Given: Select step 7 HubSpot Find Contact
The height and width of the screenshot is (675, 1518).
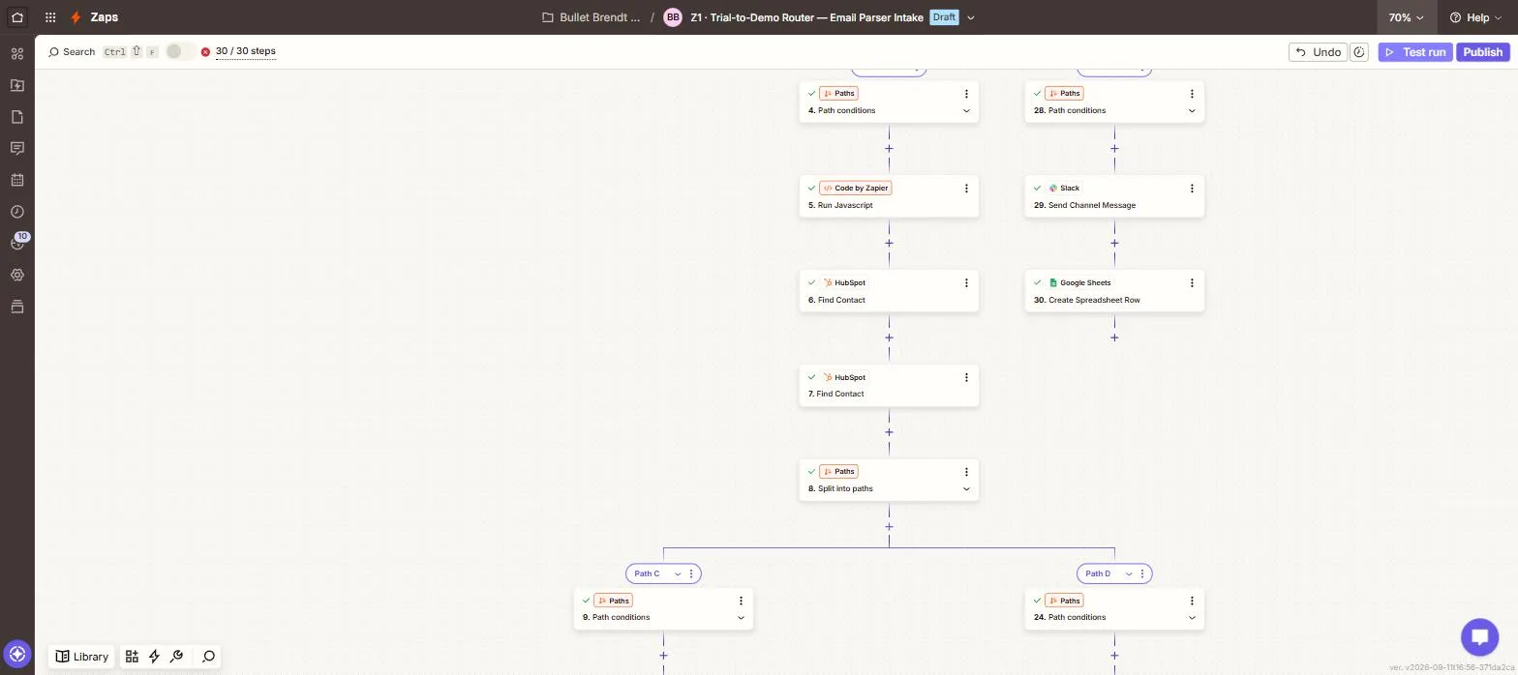Looking at the screenshot, I should (x=889, y=386).
